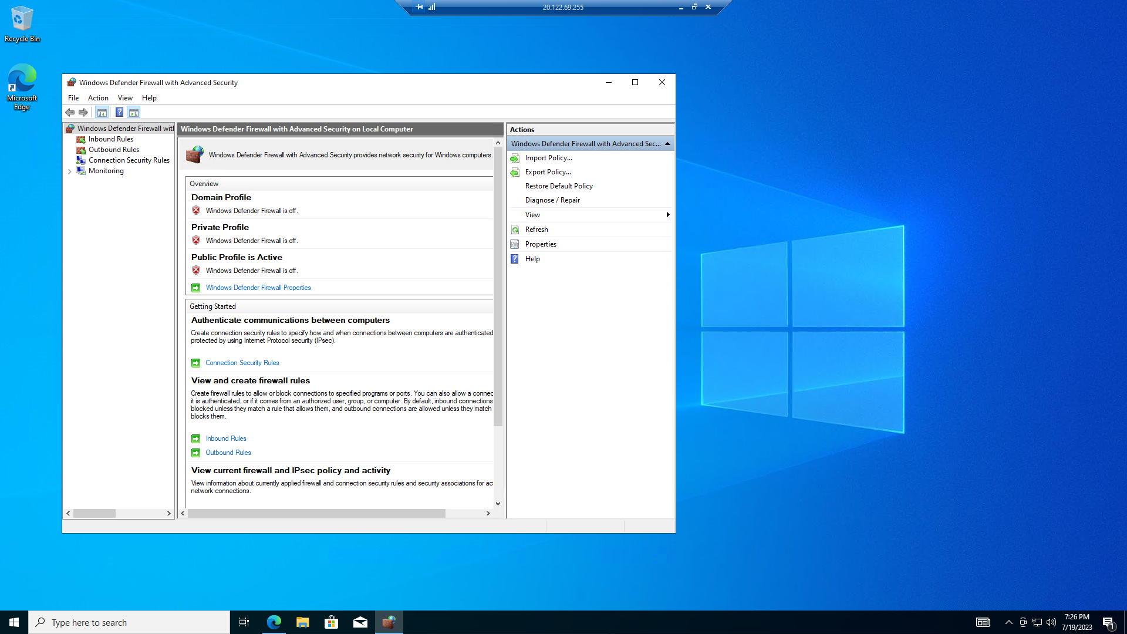Click green arrow icon beside Firewall Properties
This screenshot has width=1127, height=634.
pos(196,288)
